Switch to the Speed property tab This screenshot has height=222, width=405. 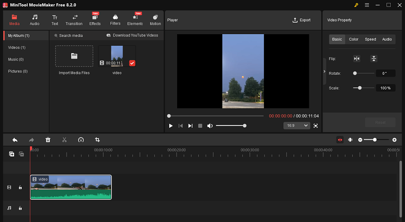(x=370, y=39)
